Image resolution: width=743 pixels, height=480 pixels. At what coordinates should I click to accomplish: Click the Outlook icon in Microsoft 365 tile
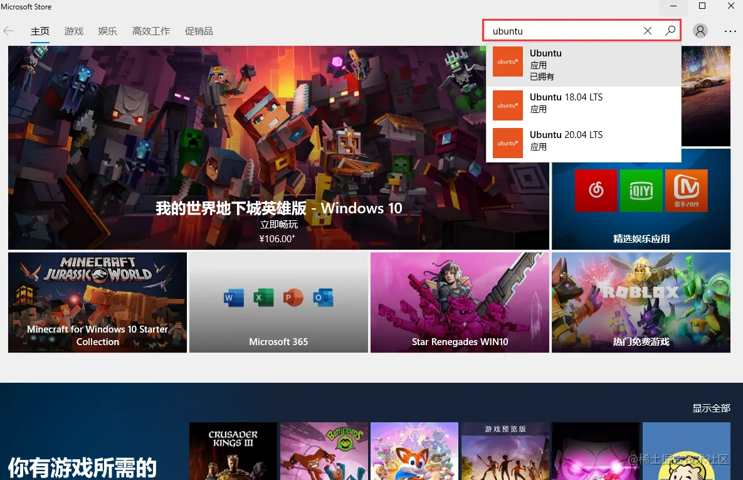(323, 298)
